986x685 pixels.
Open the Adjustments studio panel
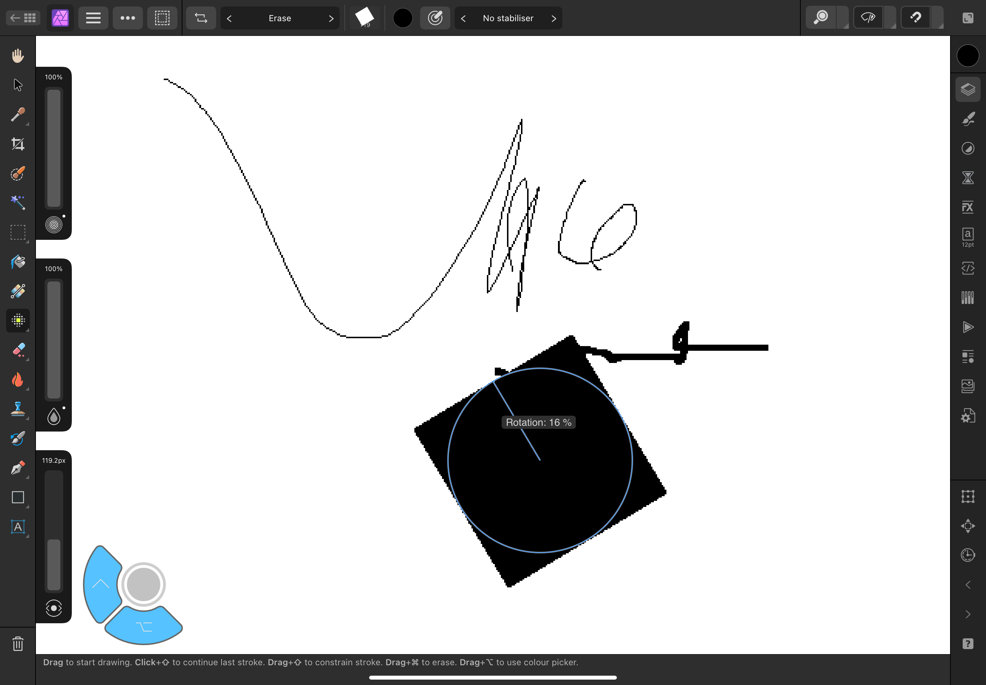(x=968, y=149)
